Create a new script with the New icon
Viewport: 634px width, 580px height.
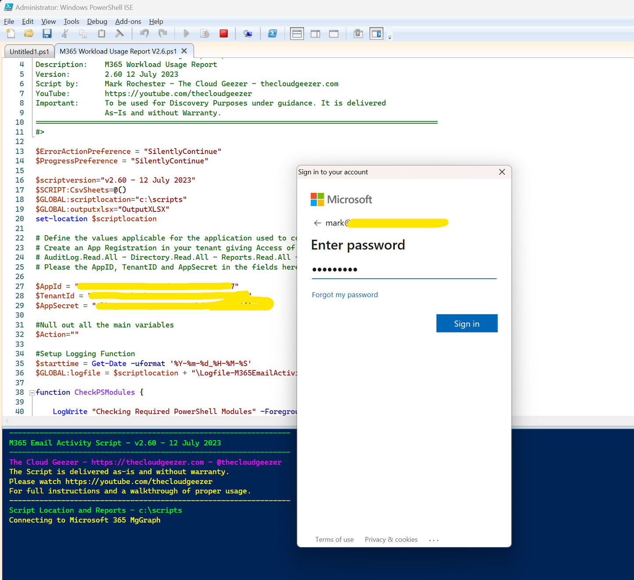[11, 33]
